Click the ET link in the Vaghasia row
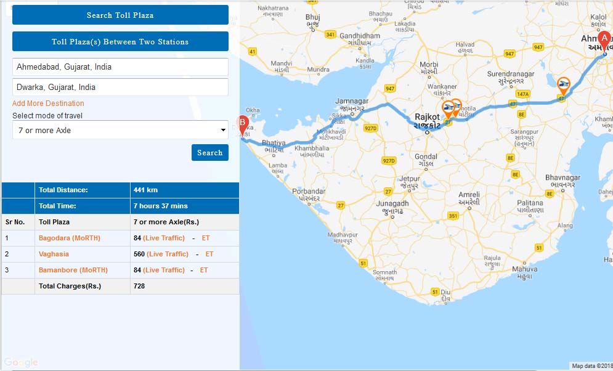 [209, 254]
